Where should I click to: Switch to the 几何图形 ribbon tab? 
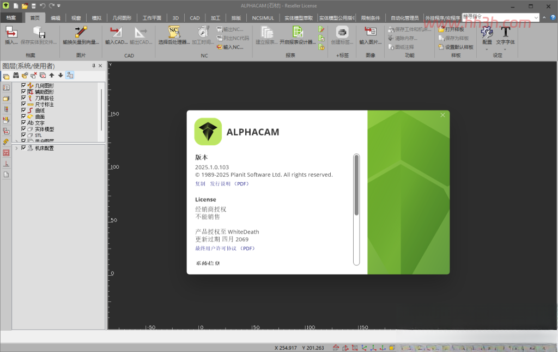(x=122, y=18)
